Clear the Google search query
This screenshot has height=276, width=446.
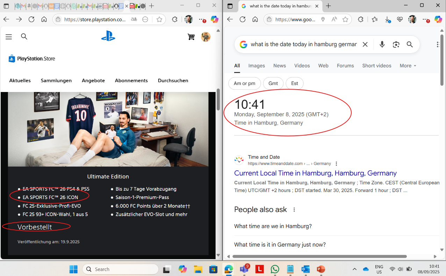[365, 44]
